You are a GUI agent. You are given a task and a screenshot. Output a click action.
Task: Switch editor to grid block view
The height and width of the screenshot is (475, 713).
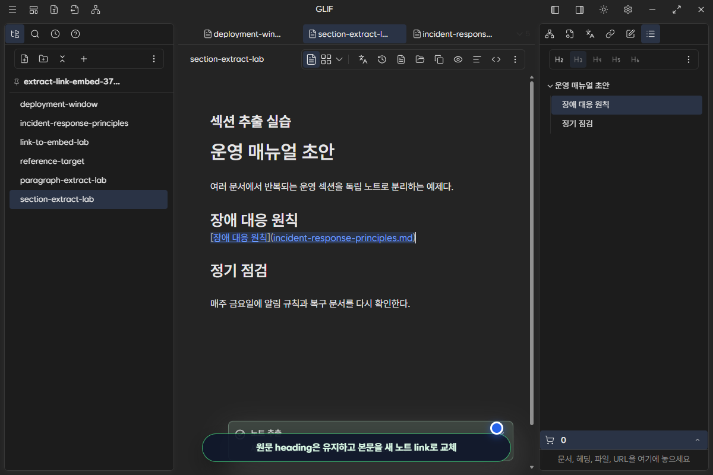pyautogui.click(x=326, y=59)
